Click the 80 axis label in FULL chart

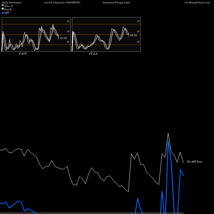click(138, 21)
